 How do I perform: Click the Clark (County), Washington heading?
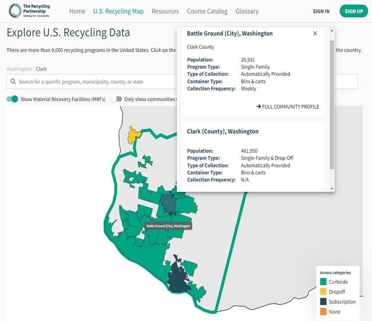(x=222, y=132)
